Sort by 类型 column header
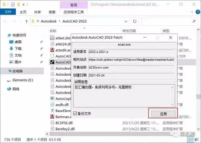The height and width of the screenshot is (143, 201). [166, 31]
